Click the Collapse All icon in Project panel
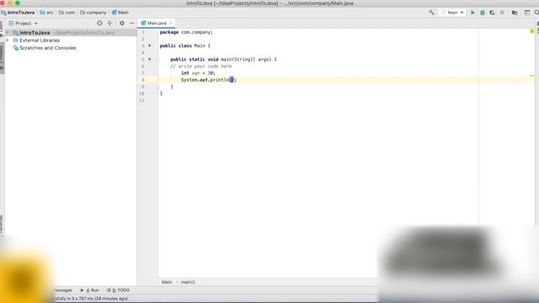The image size is (539, 303). pos(109,23)
